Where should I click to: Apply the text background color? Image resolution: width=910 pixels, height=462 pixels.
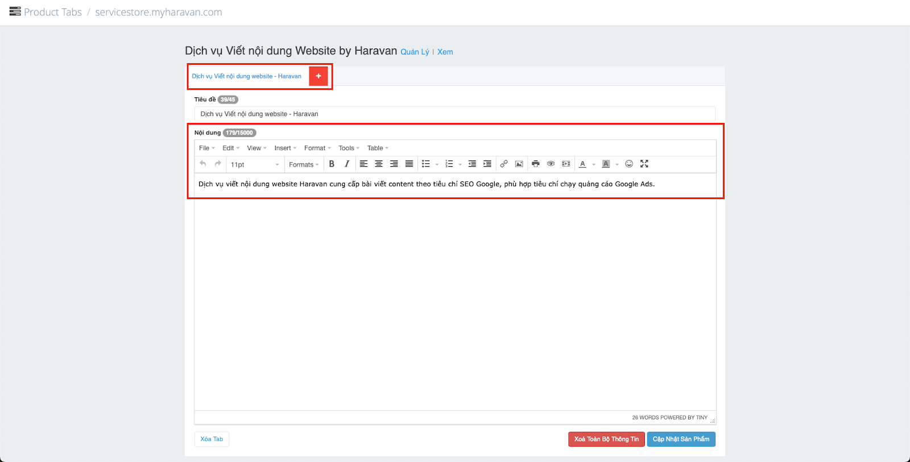click(606, 164)
